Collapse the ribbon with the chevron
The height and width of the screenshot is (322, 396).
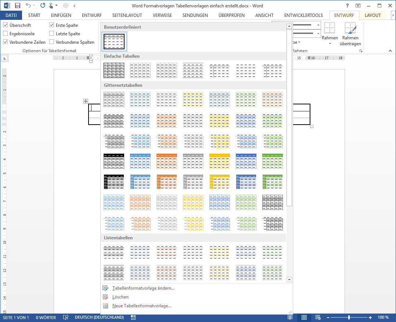click(x=390, y=51)
